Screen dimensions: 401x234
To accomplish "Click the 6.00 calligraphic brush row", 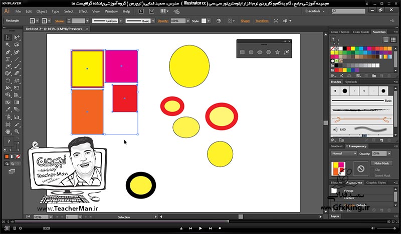I will coord(361,129).
